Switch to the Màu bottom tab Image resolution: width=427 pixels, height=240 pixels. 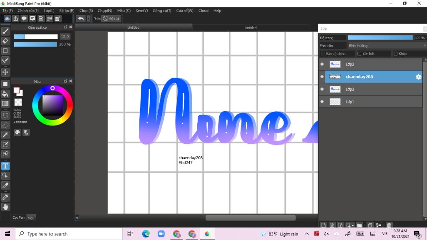click(x=31, y=217)
